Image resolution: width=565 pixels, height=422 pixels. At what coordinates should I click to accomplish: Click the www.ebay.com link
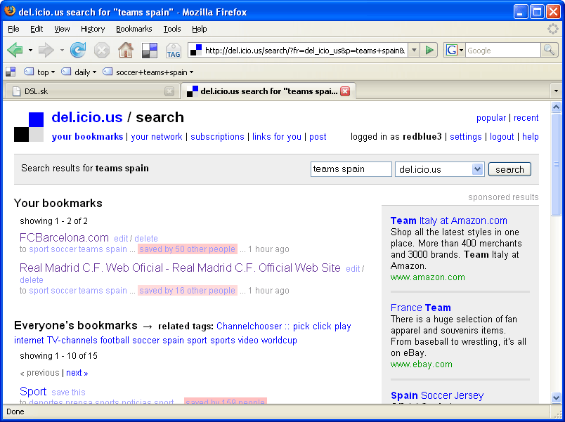(x=421, y=364)
